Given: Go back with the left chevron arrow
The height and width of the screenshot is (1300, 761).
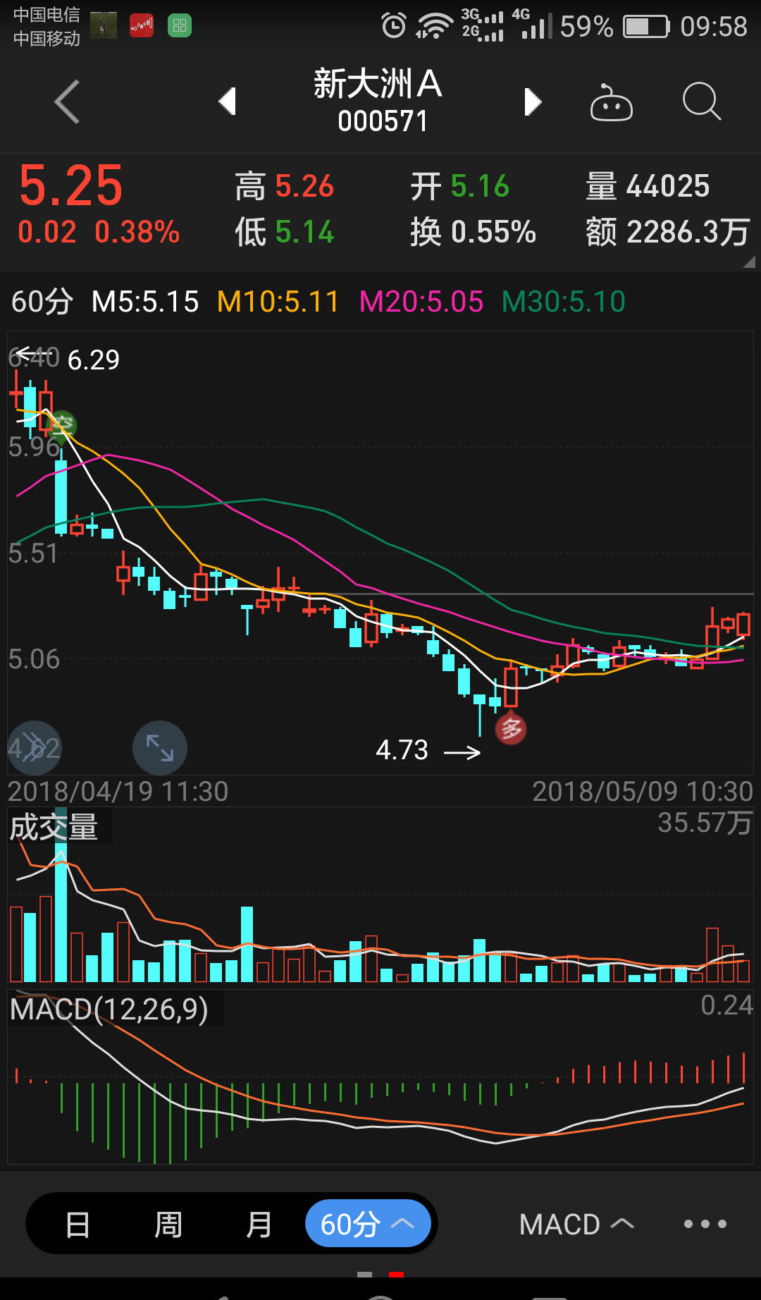Looking at the screenshot, I should (x=67, y=102).
